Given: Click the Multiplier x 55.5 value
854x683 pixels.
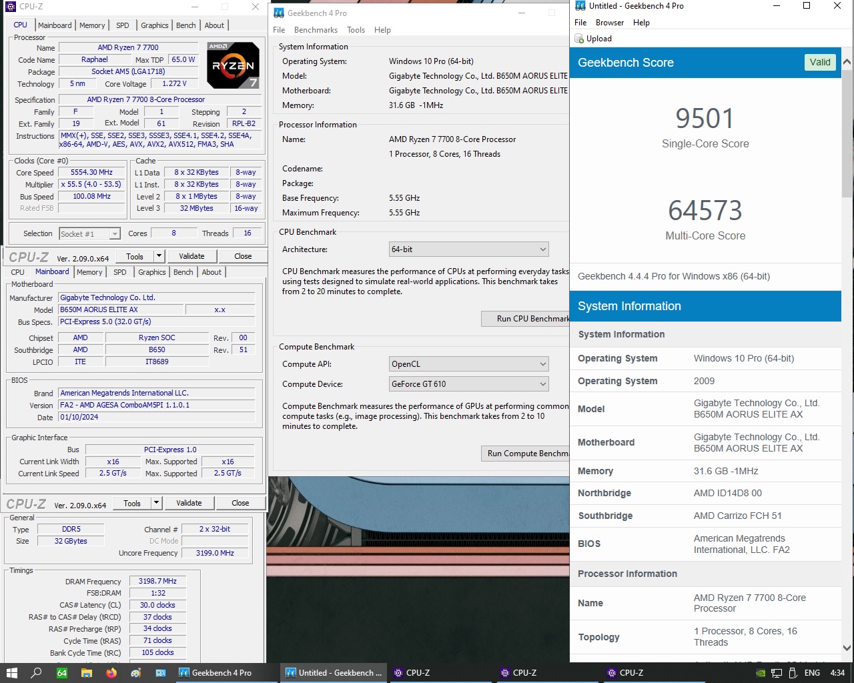Looking at the screenshot, I should pos(92,184).
